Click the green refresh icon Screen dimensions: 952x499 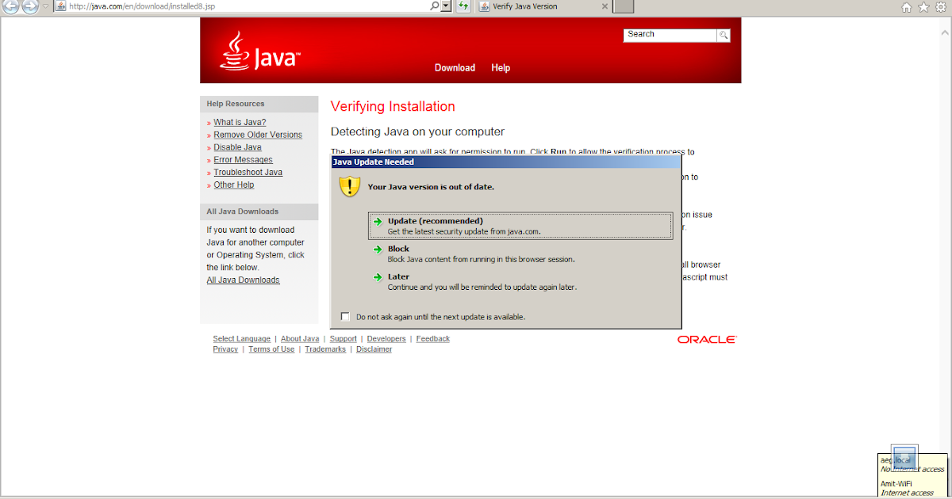pyautogui.click(x=463, y=6)
